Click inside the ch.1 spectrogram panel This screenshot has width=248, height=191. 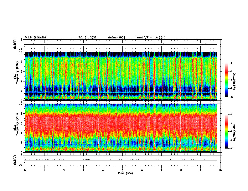click(x=121, y=76)
